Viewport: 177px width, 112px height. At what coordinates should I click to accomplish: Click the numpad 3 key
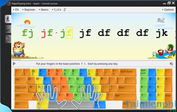160,96
